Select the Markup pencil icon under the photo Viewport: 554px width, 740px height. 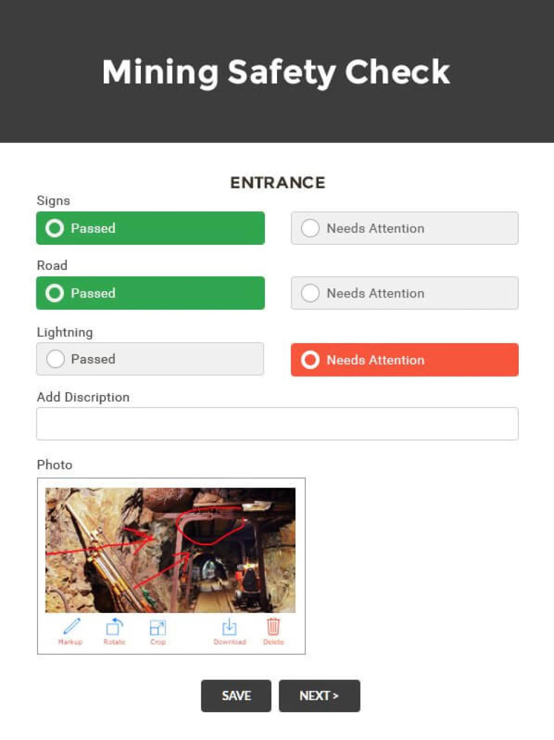coord(70,626)
